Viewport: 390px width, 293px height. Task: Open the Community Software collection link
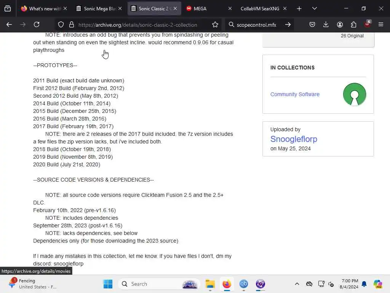pyautogui.click(x=295, y=95)
